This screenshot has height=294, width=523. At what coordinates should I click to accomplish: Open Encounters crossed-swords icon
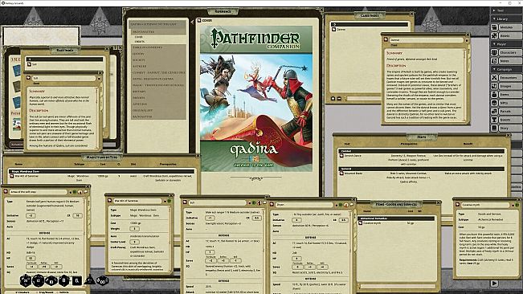point(494,77)
